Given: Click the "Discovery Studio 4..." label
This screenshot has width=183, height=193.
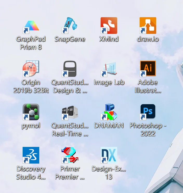Looking at the screenshot, I should tap(31, 173).
